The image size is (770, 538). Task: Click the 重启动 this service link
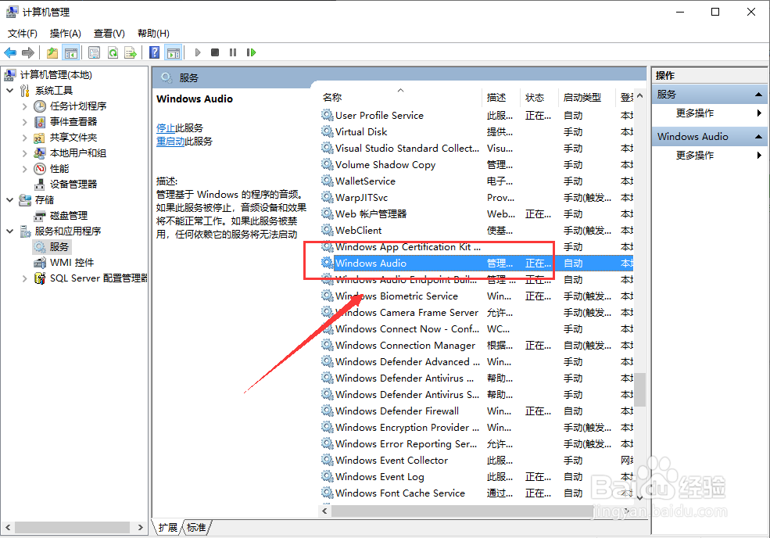tap(170, 142)
